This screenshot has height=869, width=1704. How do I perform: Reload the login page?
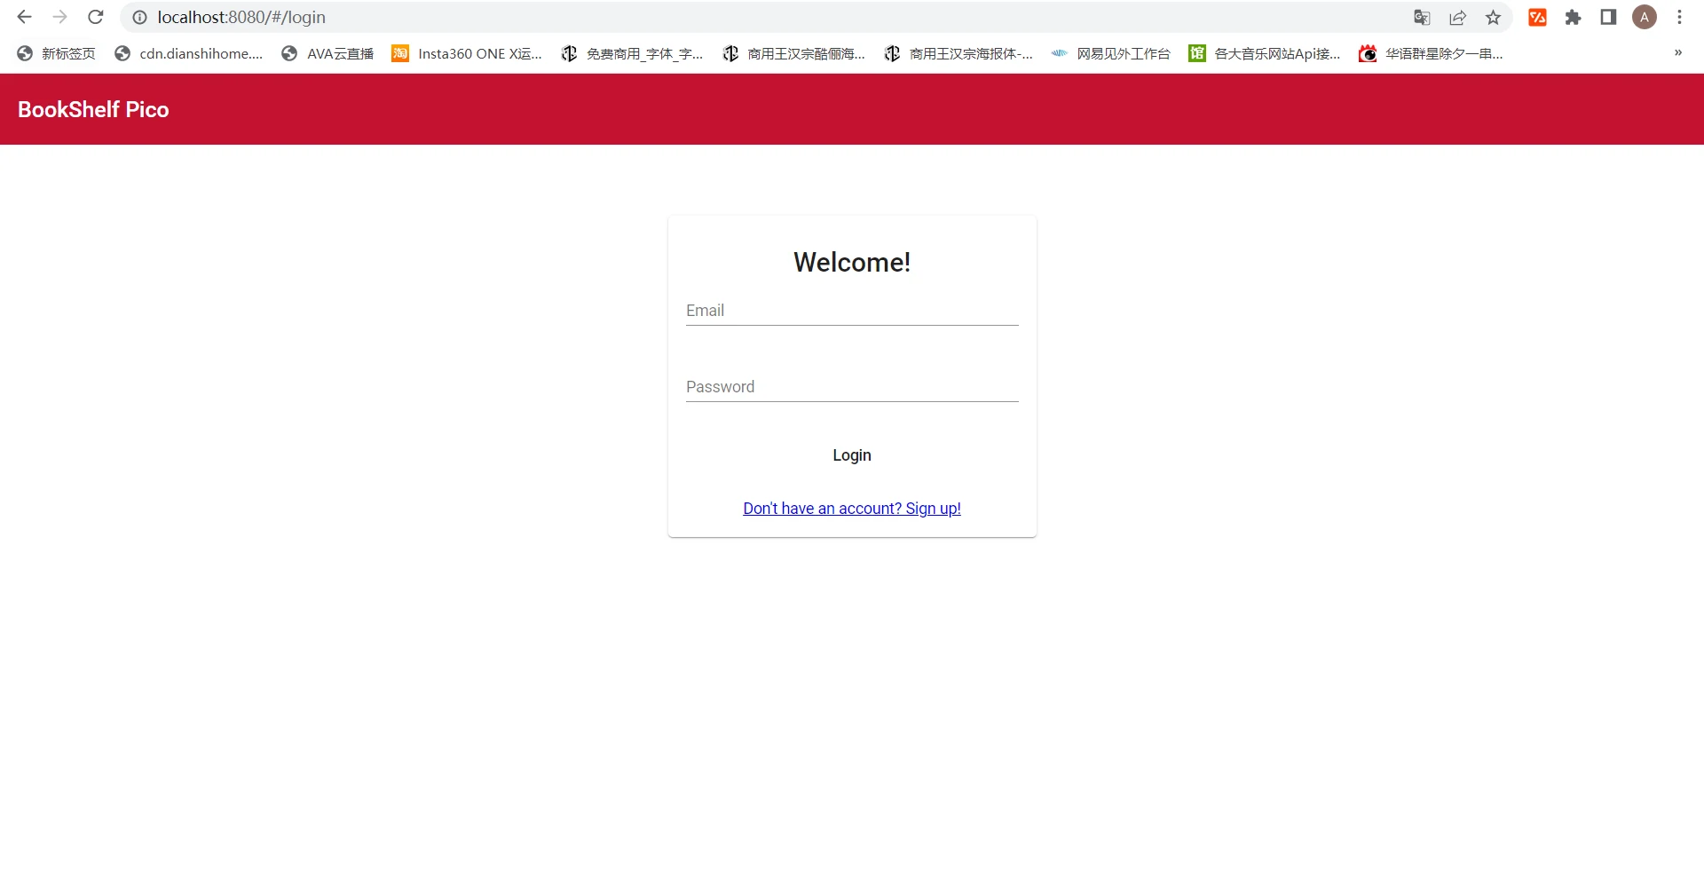tap(96, 17)
